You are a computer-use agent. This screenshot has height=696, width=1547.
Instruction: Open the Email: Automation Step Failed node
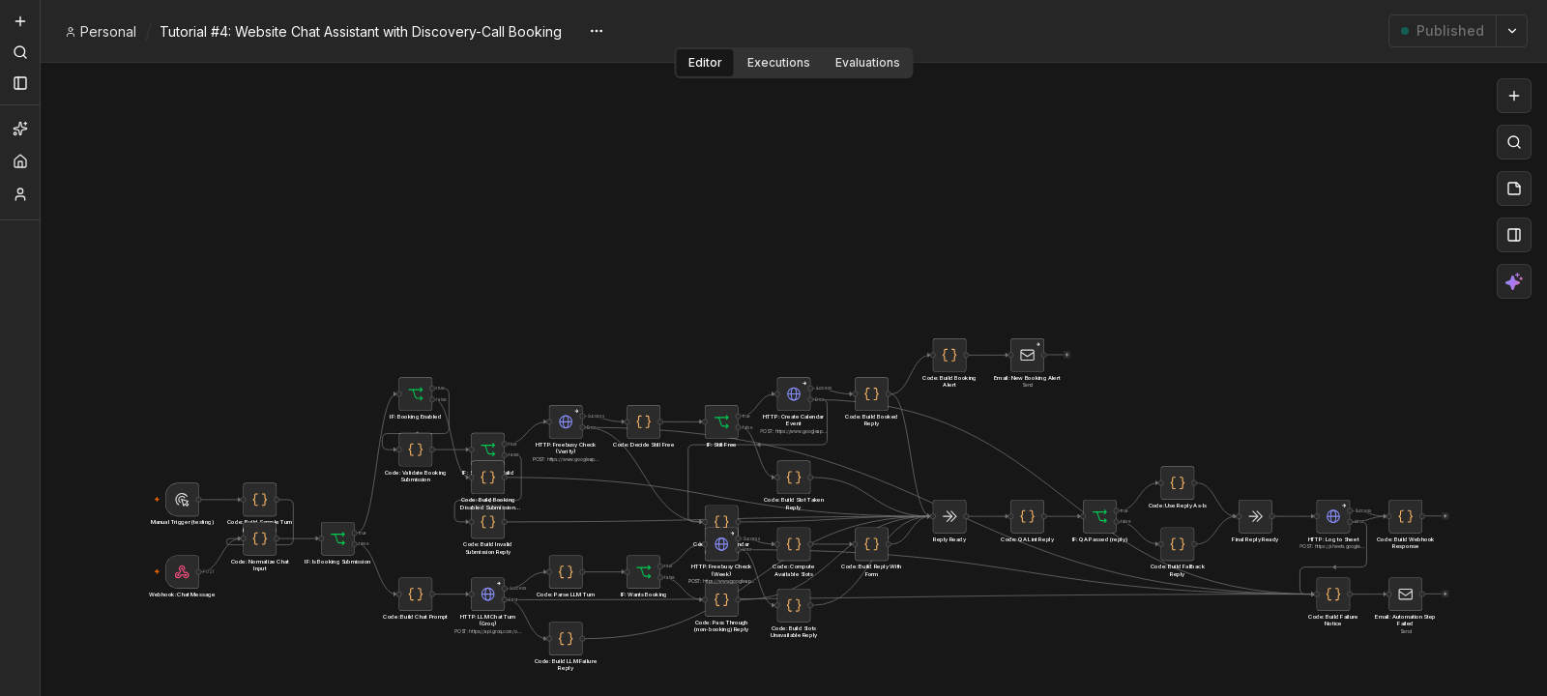(1406, 594)
